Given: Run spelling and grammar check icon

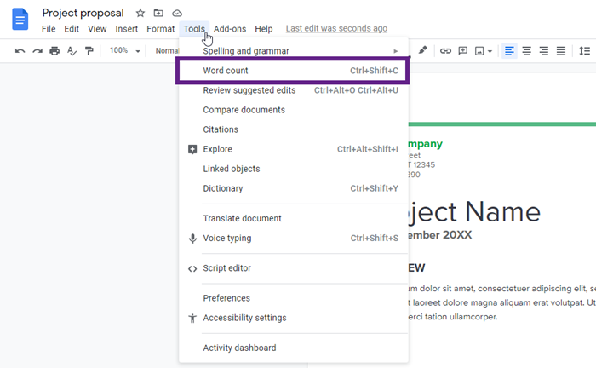Looking at the screenshot, I should point(72,51).
